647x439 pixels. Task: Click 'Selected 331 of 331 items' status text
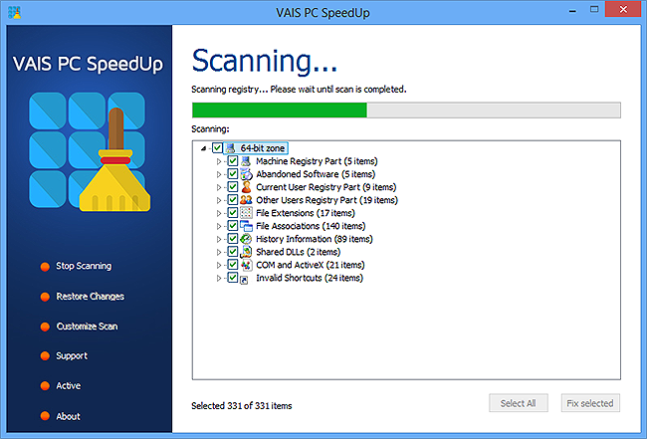[x=242, y=406]
